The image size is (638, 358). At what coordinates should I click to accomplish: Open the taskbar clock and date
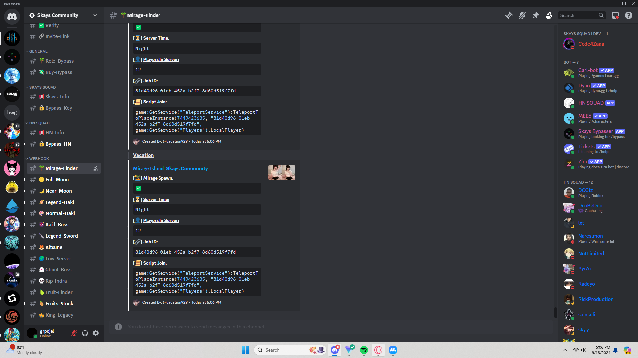(601, 350)
